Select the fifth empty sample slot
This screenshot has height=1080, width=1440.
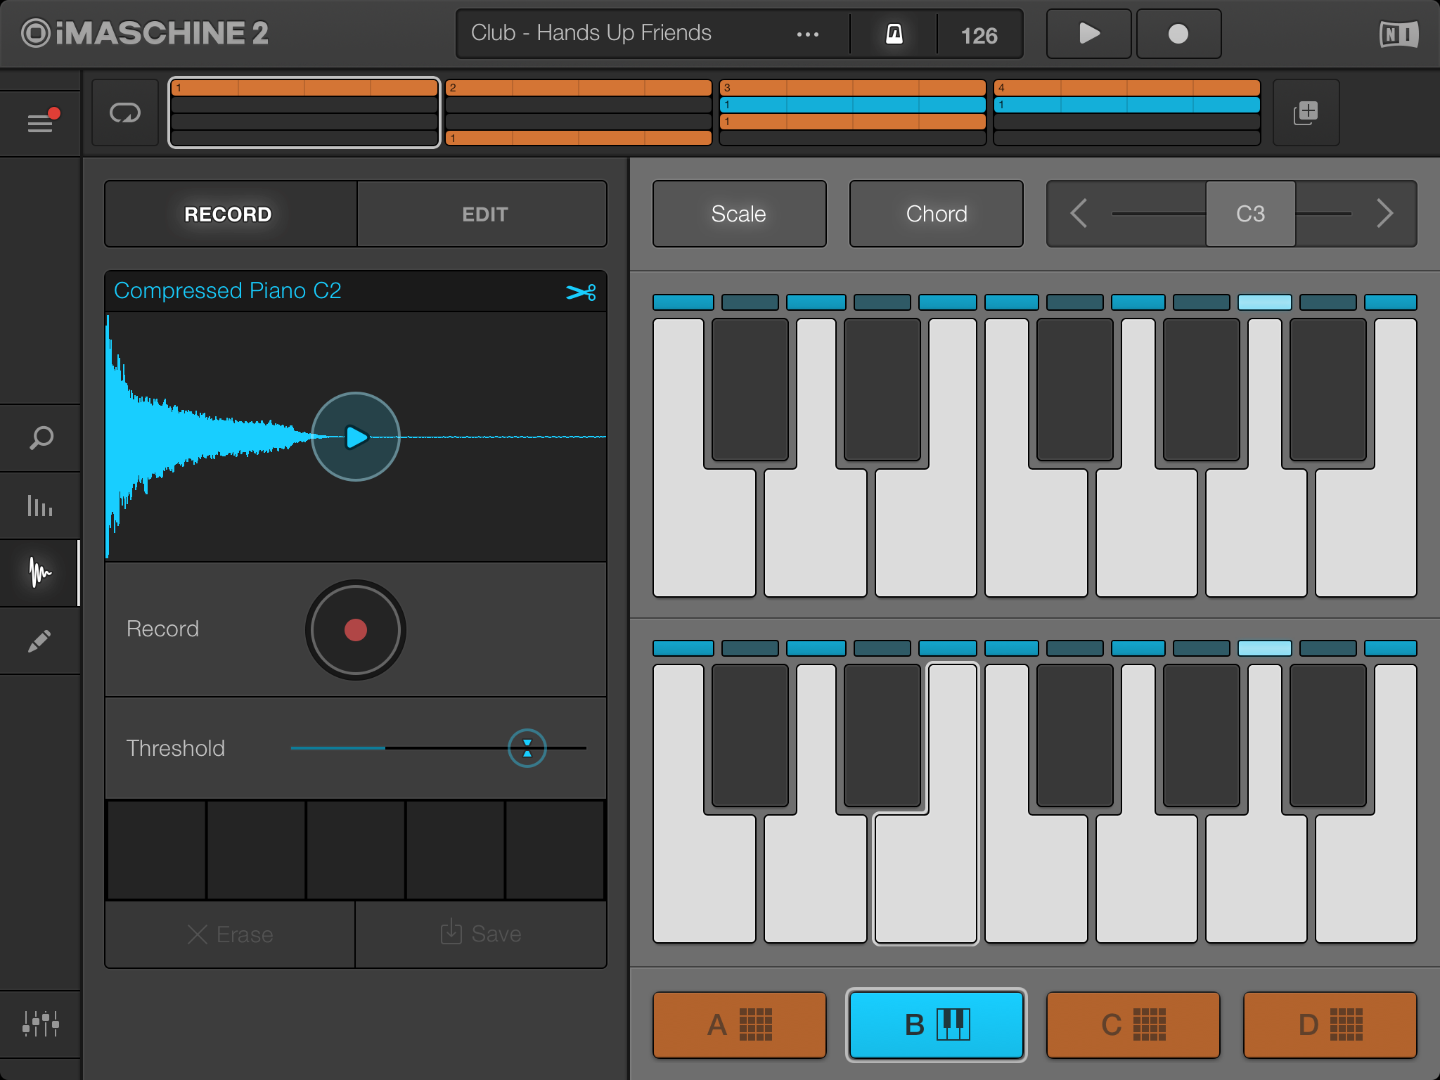click(555, 849)
